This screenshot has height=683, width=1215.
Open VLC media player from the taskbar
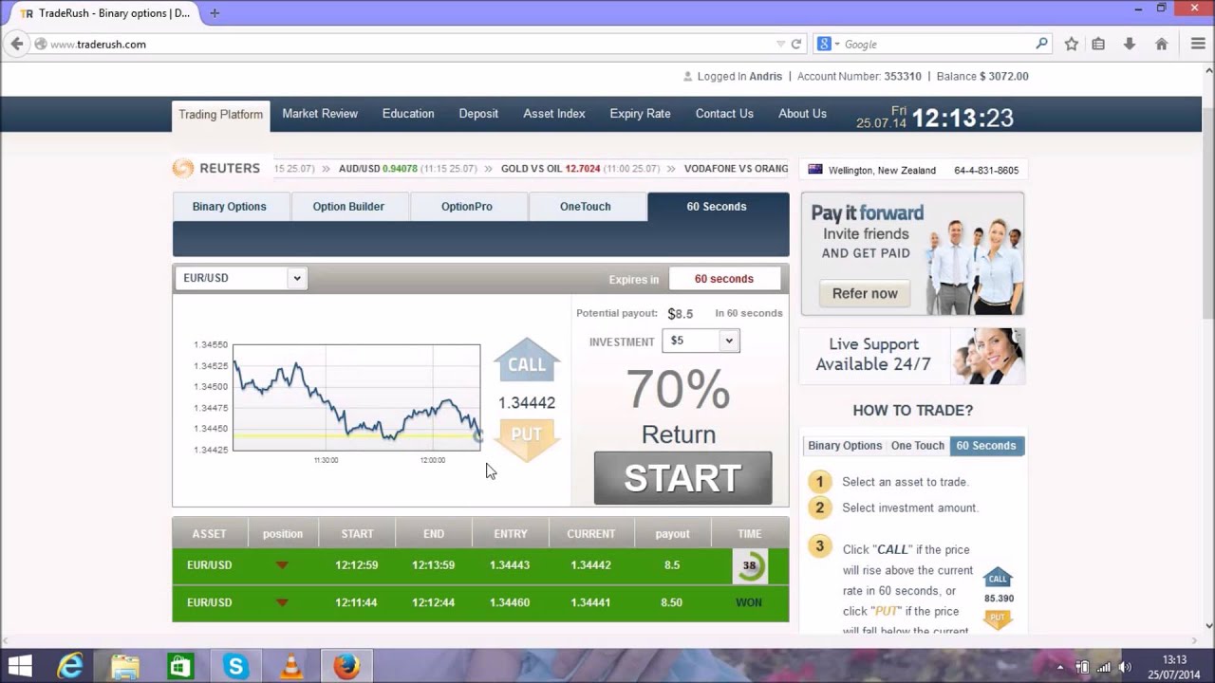click(x=291, y=667)
